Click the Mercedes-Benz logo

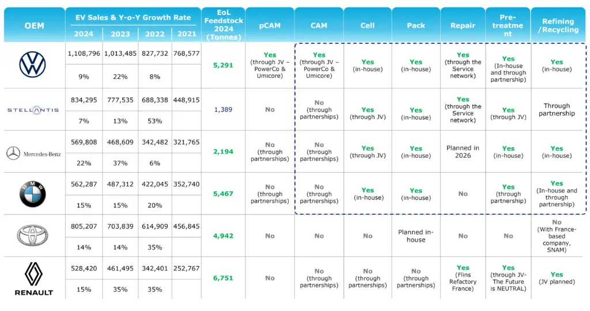coord(33,153)
